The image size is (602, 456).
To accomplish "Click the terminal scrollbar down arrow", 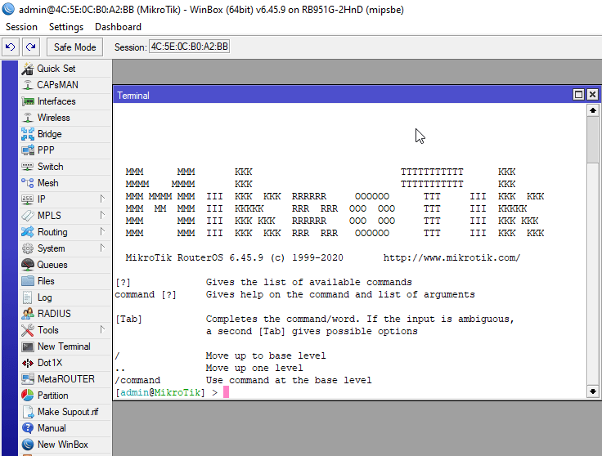I will pos(593,391).
